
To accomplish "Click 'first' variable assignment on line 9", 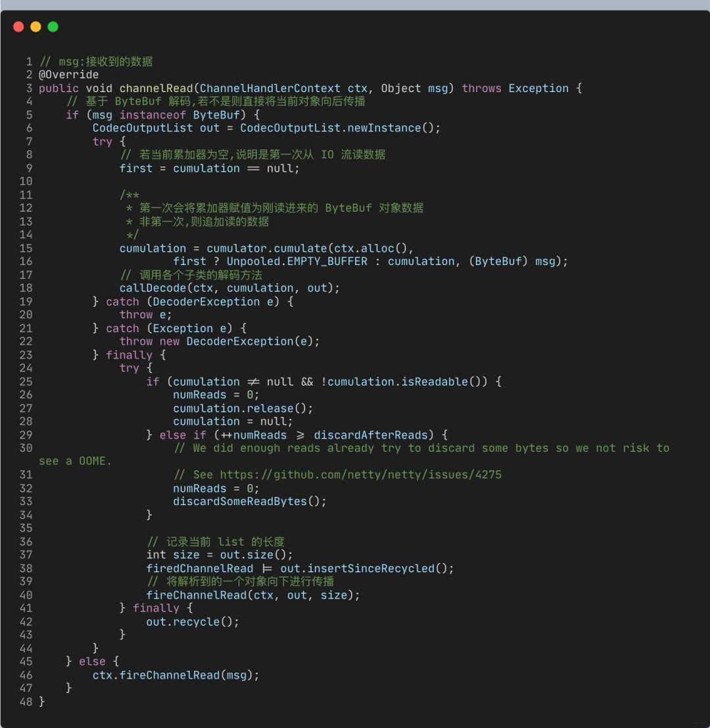I will coord(136,168).
